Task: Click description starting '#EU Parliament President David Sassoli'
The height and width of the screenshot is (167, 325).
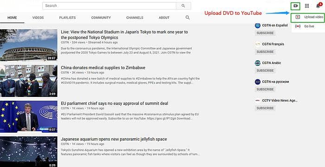Action: 130,116
